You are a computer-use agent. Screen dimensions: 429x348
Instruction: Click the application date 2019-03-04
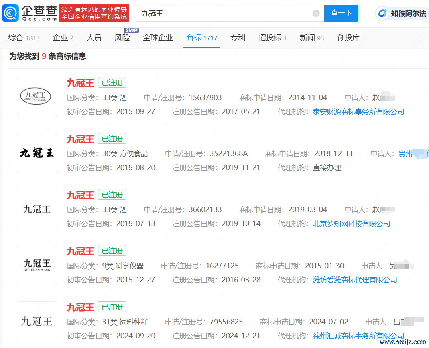point(307,209)
